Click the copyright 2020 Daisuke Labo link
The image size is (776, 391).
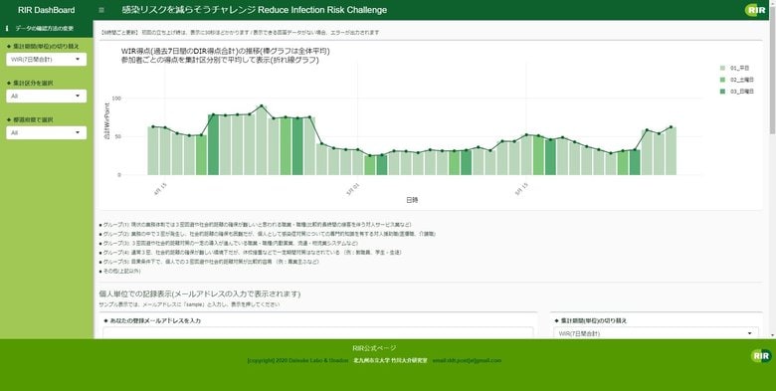coord(297,360)
